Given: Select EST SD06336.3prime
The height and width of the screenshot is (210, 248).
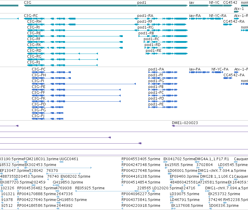Looking at the screenshot, I should pyautogui.click(x=224, y=205).
